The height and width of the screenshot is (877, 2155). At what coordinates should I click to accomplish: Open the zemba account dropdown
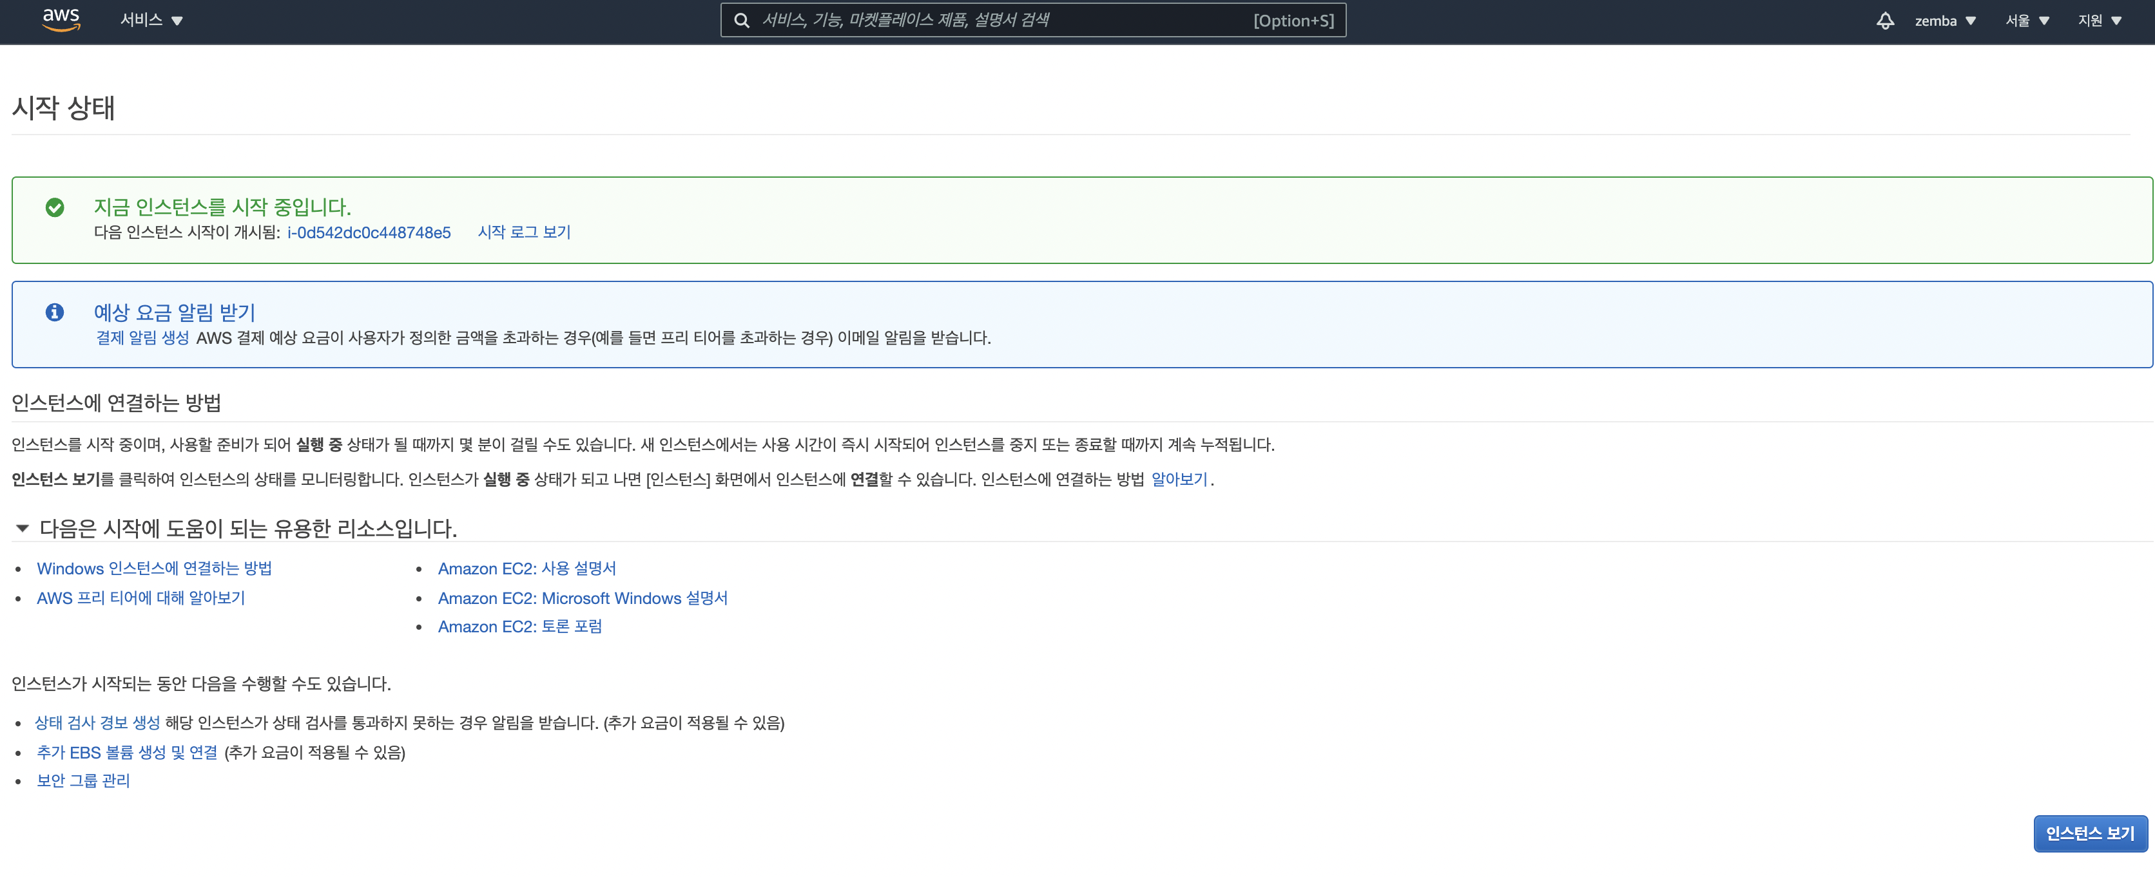1944,21
